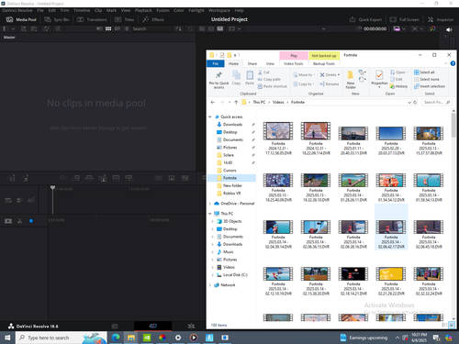Switch media pool to thumbnail view
The height and width of the screenshot is (344, 459).
coord(108,28)
